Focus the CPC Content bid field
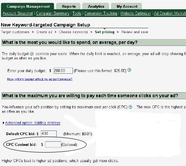 pyautogui.click(x=53, y=144)
